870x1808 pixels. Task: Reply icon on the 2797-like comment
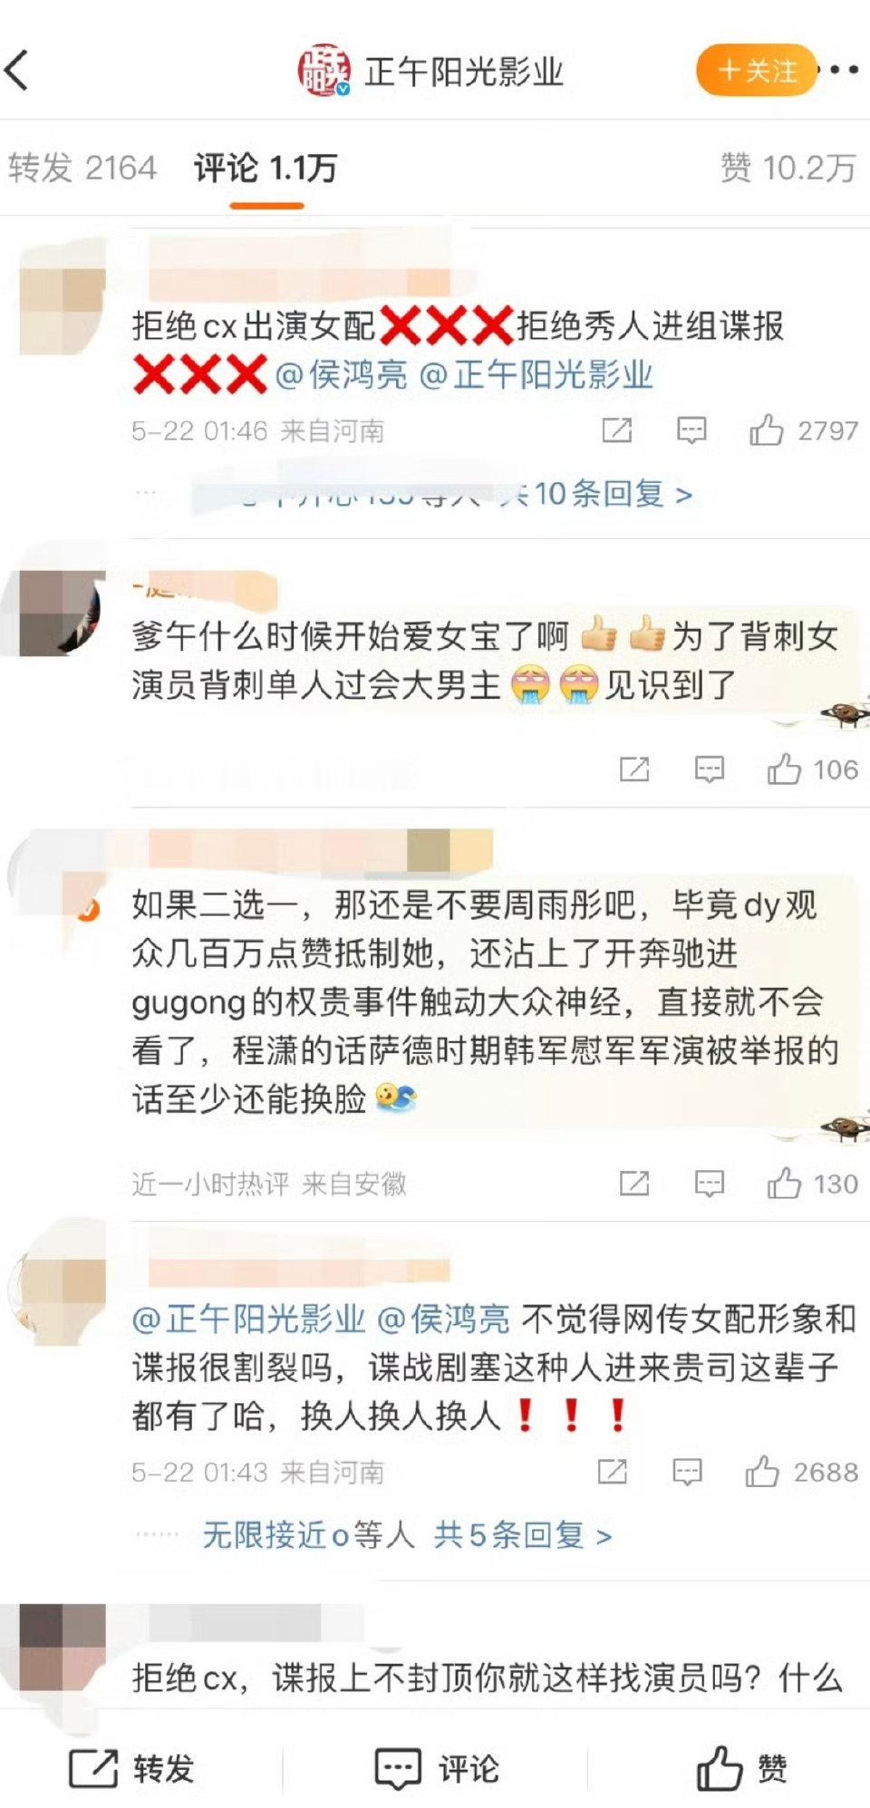click(691, 430)
